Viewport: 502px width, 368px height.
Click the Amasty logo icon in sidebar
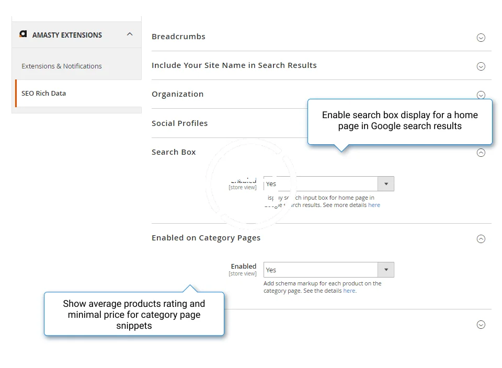pyautogui.click(x=23, y=34)
